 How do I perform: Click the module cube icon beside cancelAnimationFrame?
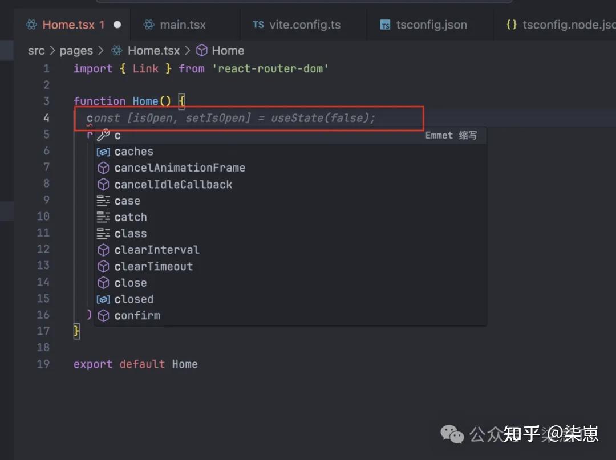103,168
